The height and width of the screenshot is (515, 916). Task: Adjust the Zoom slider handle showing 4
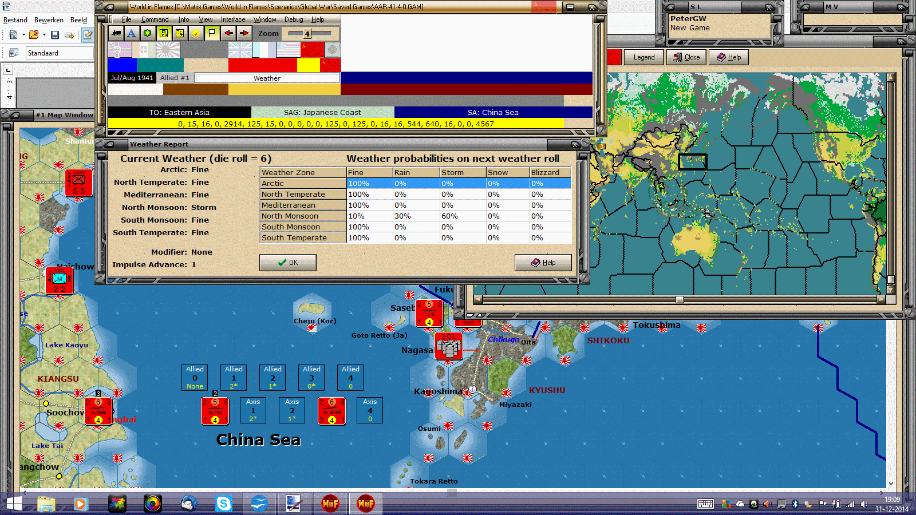click(307, 34)
